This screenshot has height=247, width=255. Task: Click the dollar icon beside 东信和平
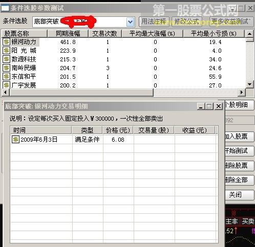pos(6,77)
